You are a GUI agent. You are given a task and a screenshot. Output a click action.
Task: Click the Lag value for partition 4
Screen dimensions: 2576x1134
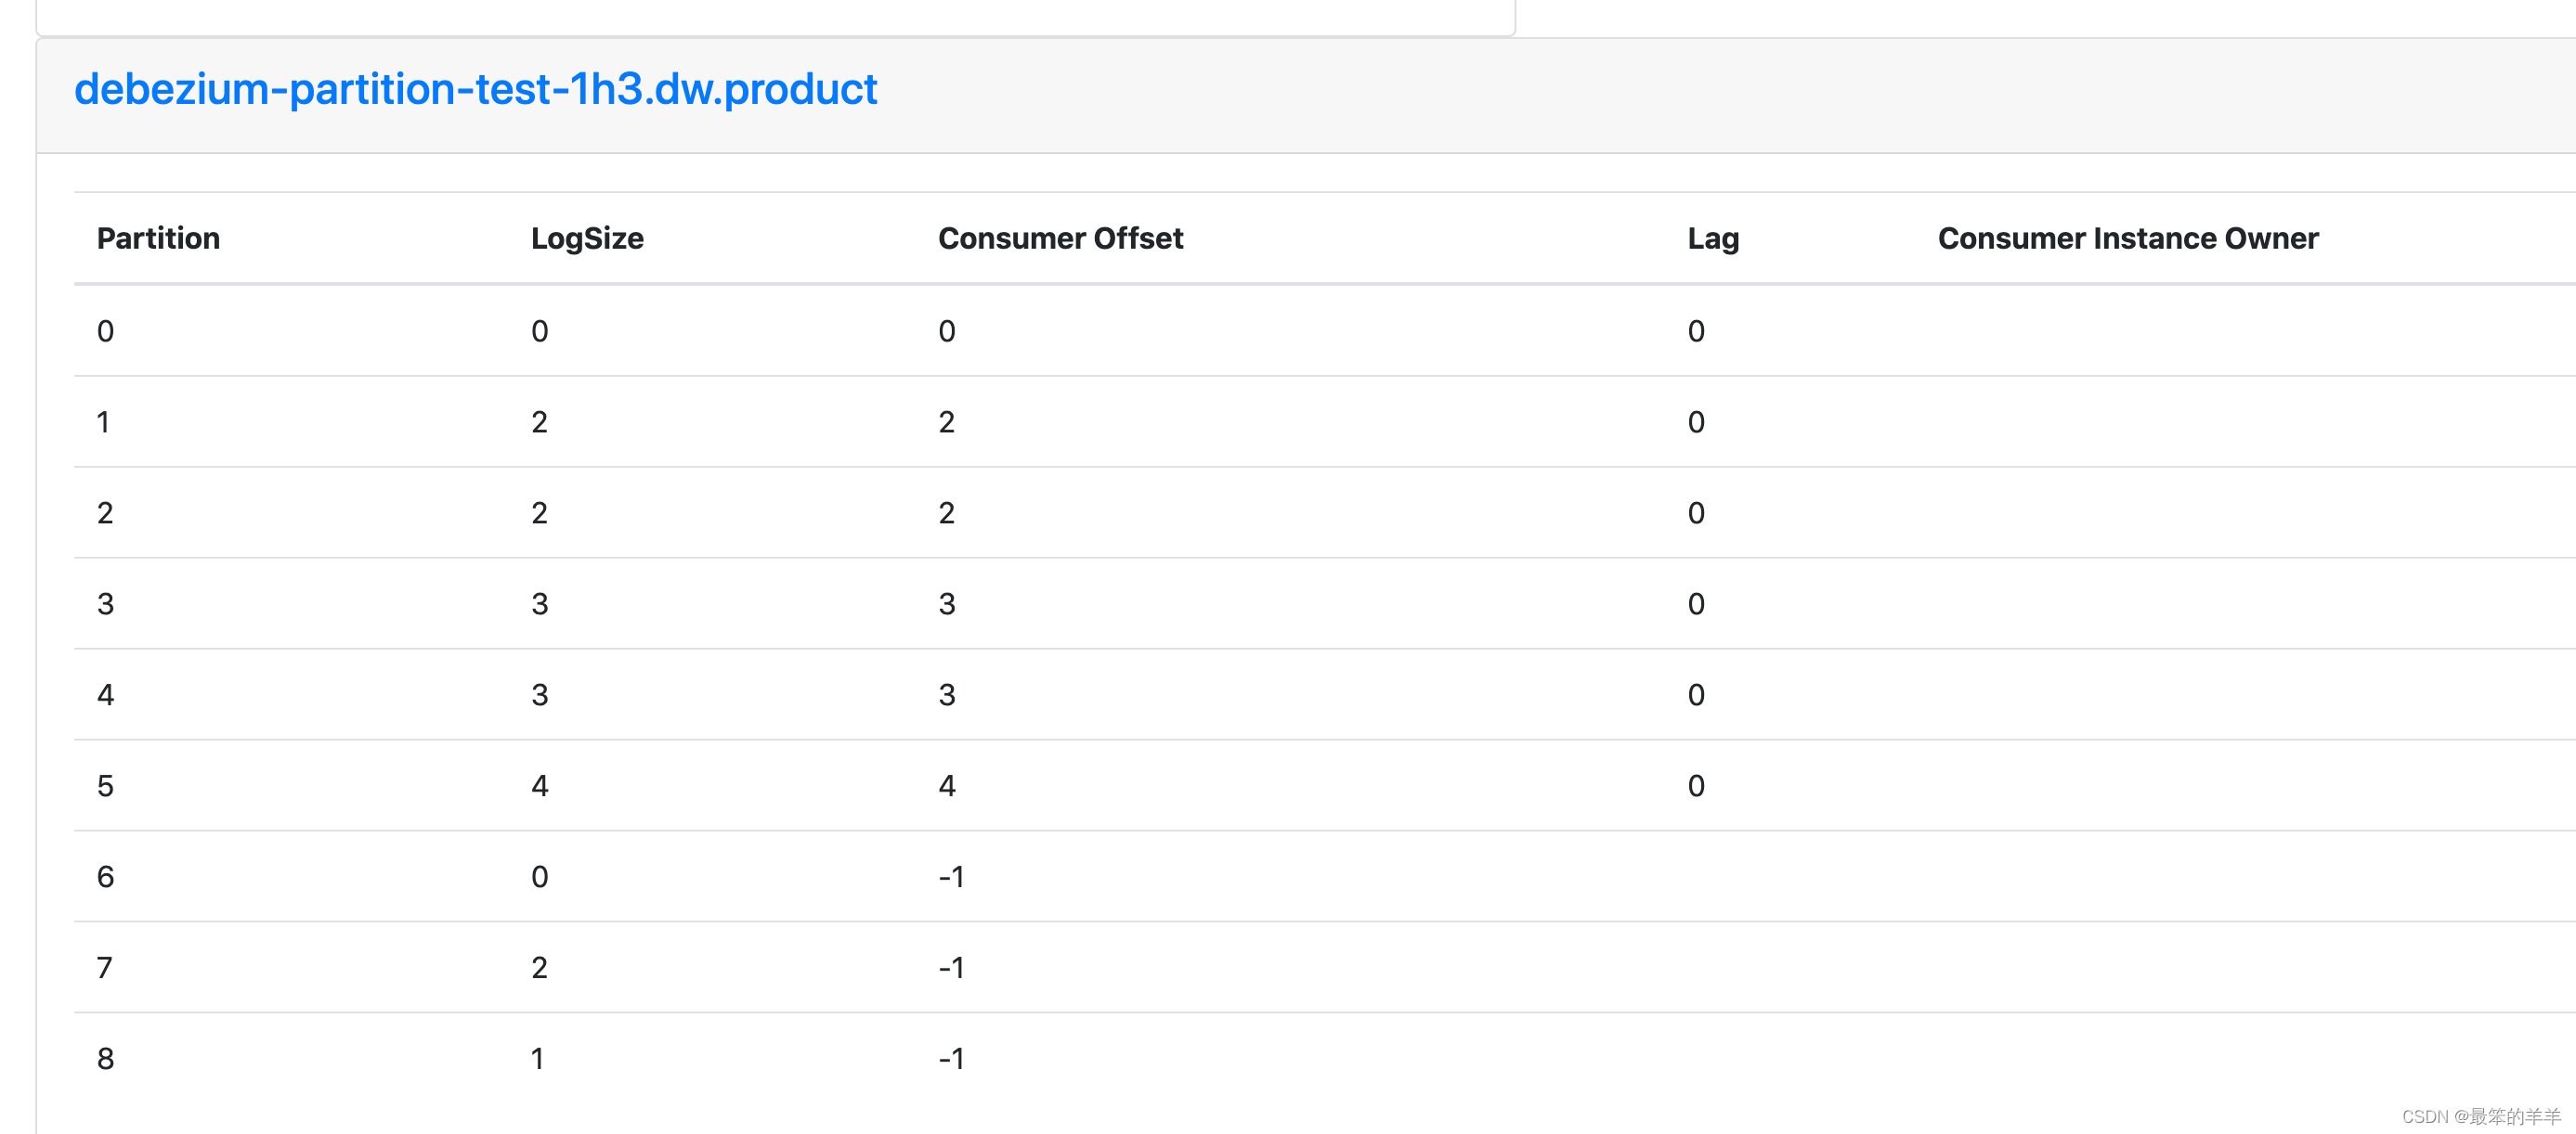(1696, 695)
